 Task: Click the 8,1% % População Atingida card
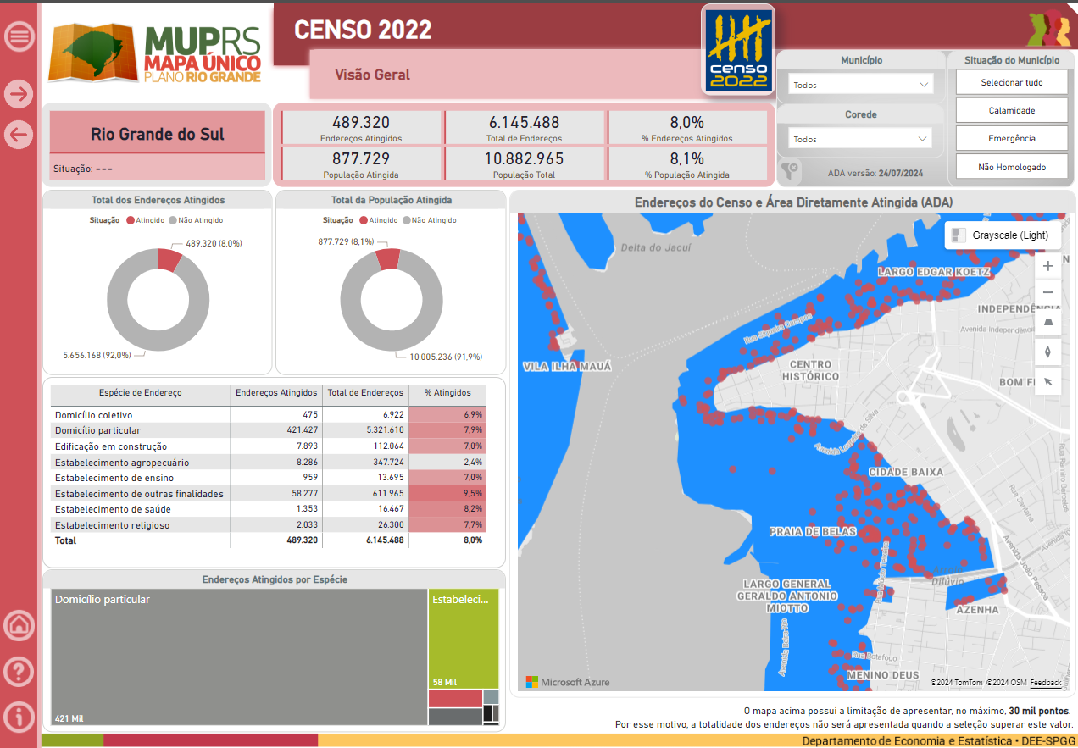point(687,163)
